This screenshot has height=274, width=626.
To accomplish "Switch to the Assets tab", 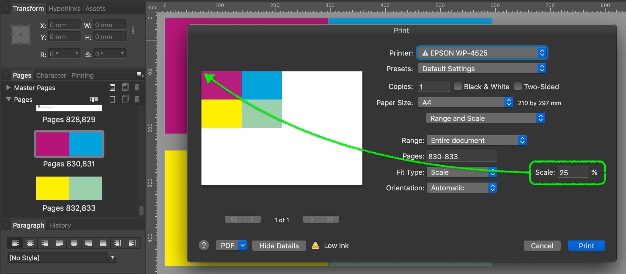I will (95, 8).
